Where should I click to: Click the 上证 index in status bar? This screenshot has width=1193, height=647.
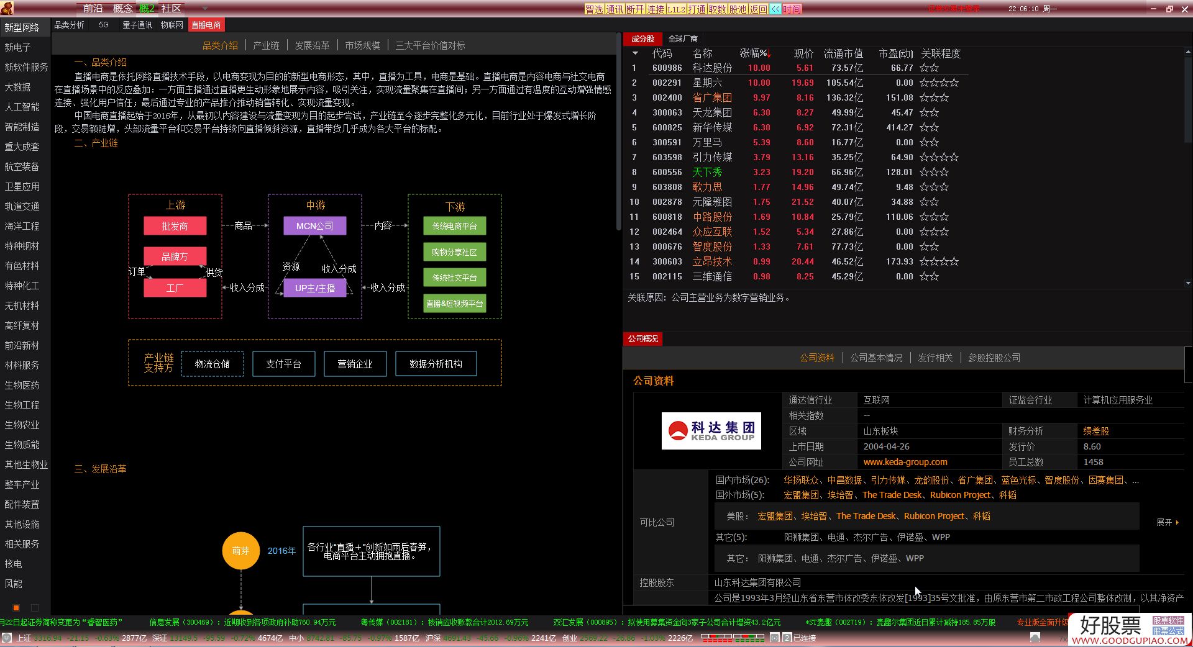24,638
